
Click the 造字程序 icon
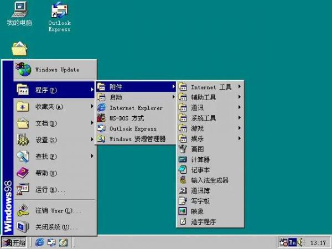(183, 221)
